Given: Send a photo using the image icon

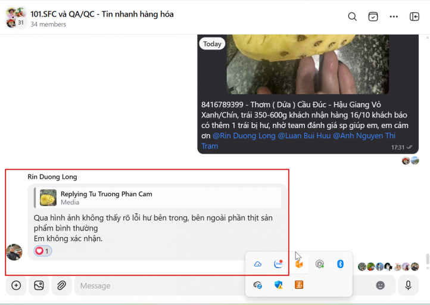Looking at the screenshot, I should (x=39, y=285).
